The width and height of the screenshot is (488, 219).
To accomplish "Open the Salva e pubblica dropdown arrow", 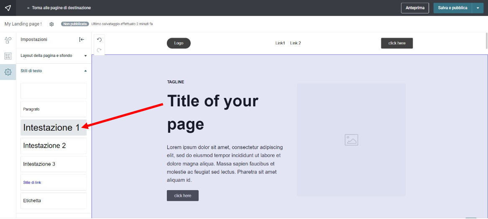I will coord(478,8).
